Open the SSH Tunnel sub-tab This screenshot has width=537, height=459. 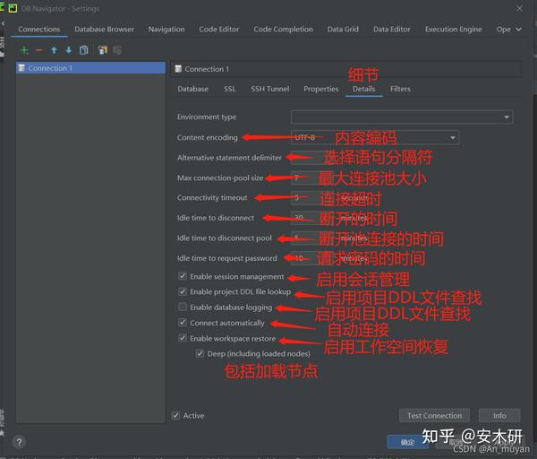tap(270, 89)
